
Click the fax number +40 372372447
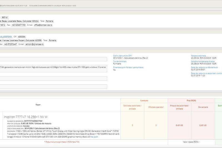9,44
